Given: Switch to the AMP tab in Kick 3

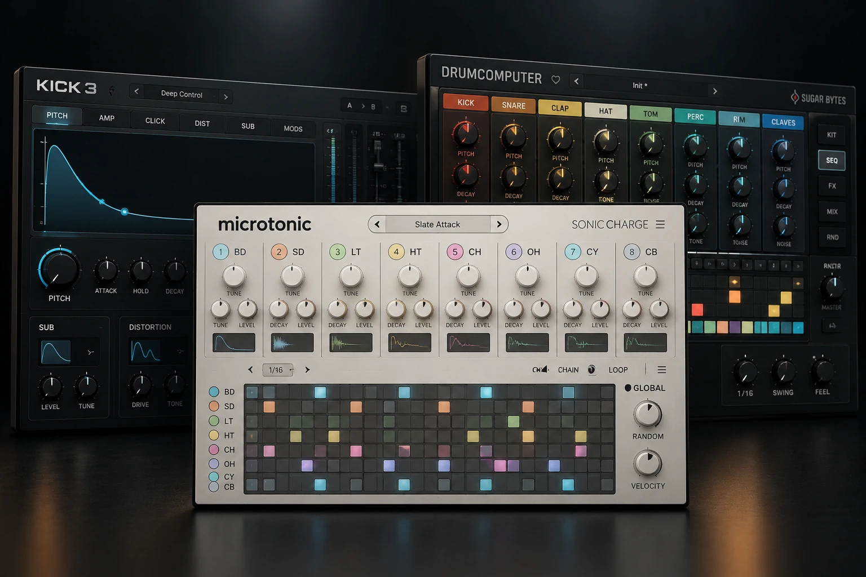Looking at the screenshot, I should [107, 118].
